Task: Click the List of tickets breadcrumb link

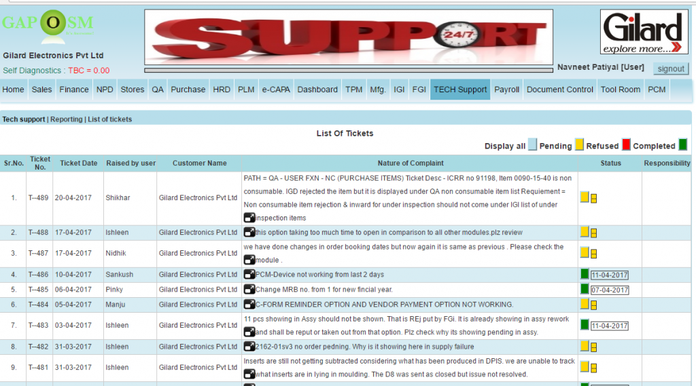Action: point(109,119)
